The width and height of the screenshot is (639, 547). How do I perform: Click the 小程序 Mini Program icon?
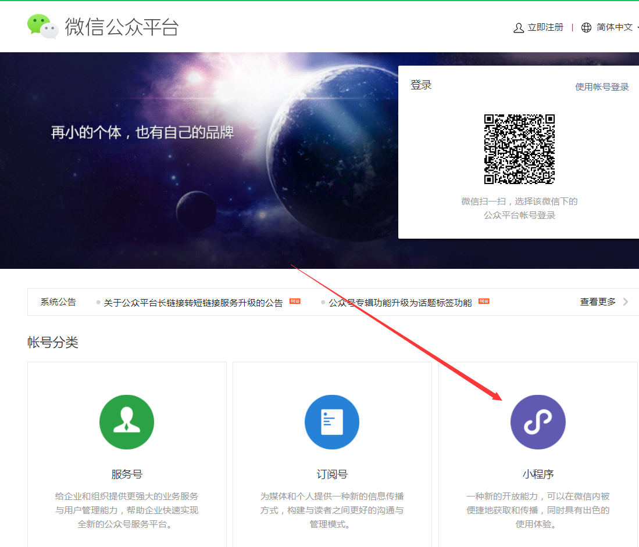[537, 422]
